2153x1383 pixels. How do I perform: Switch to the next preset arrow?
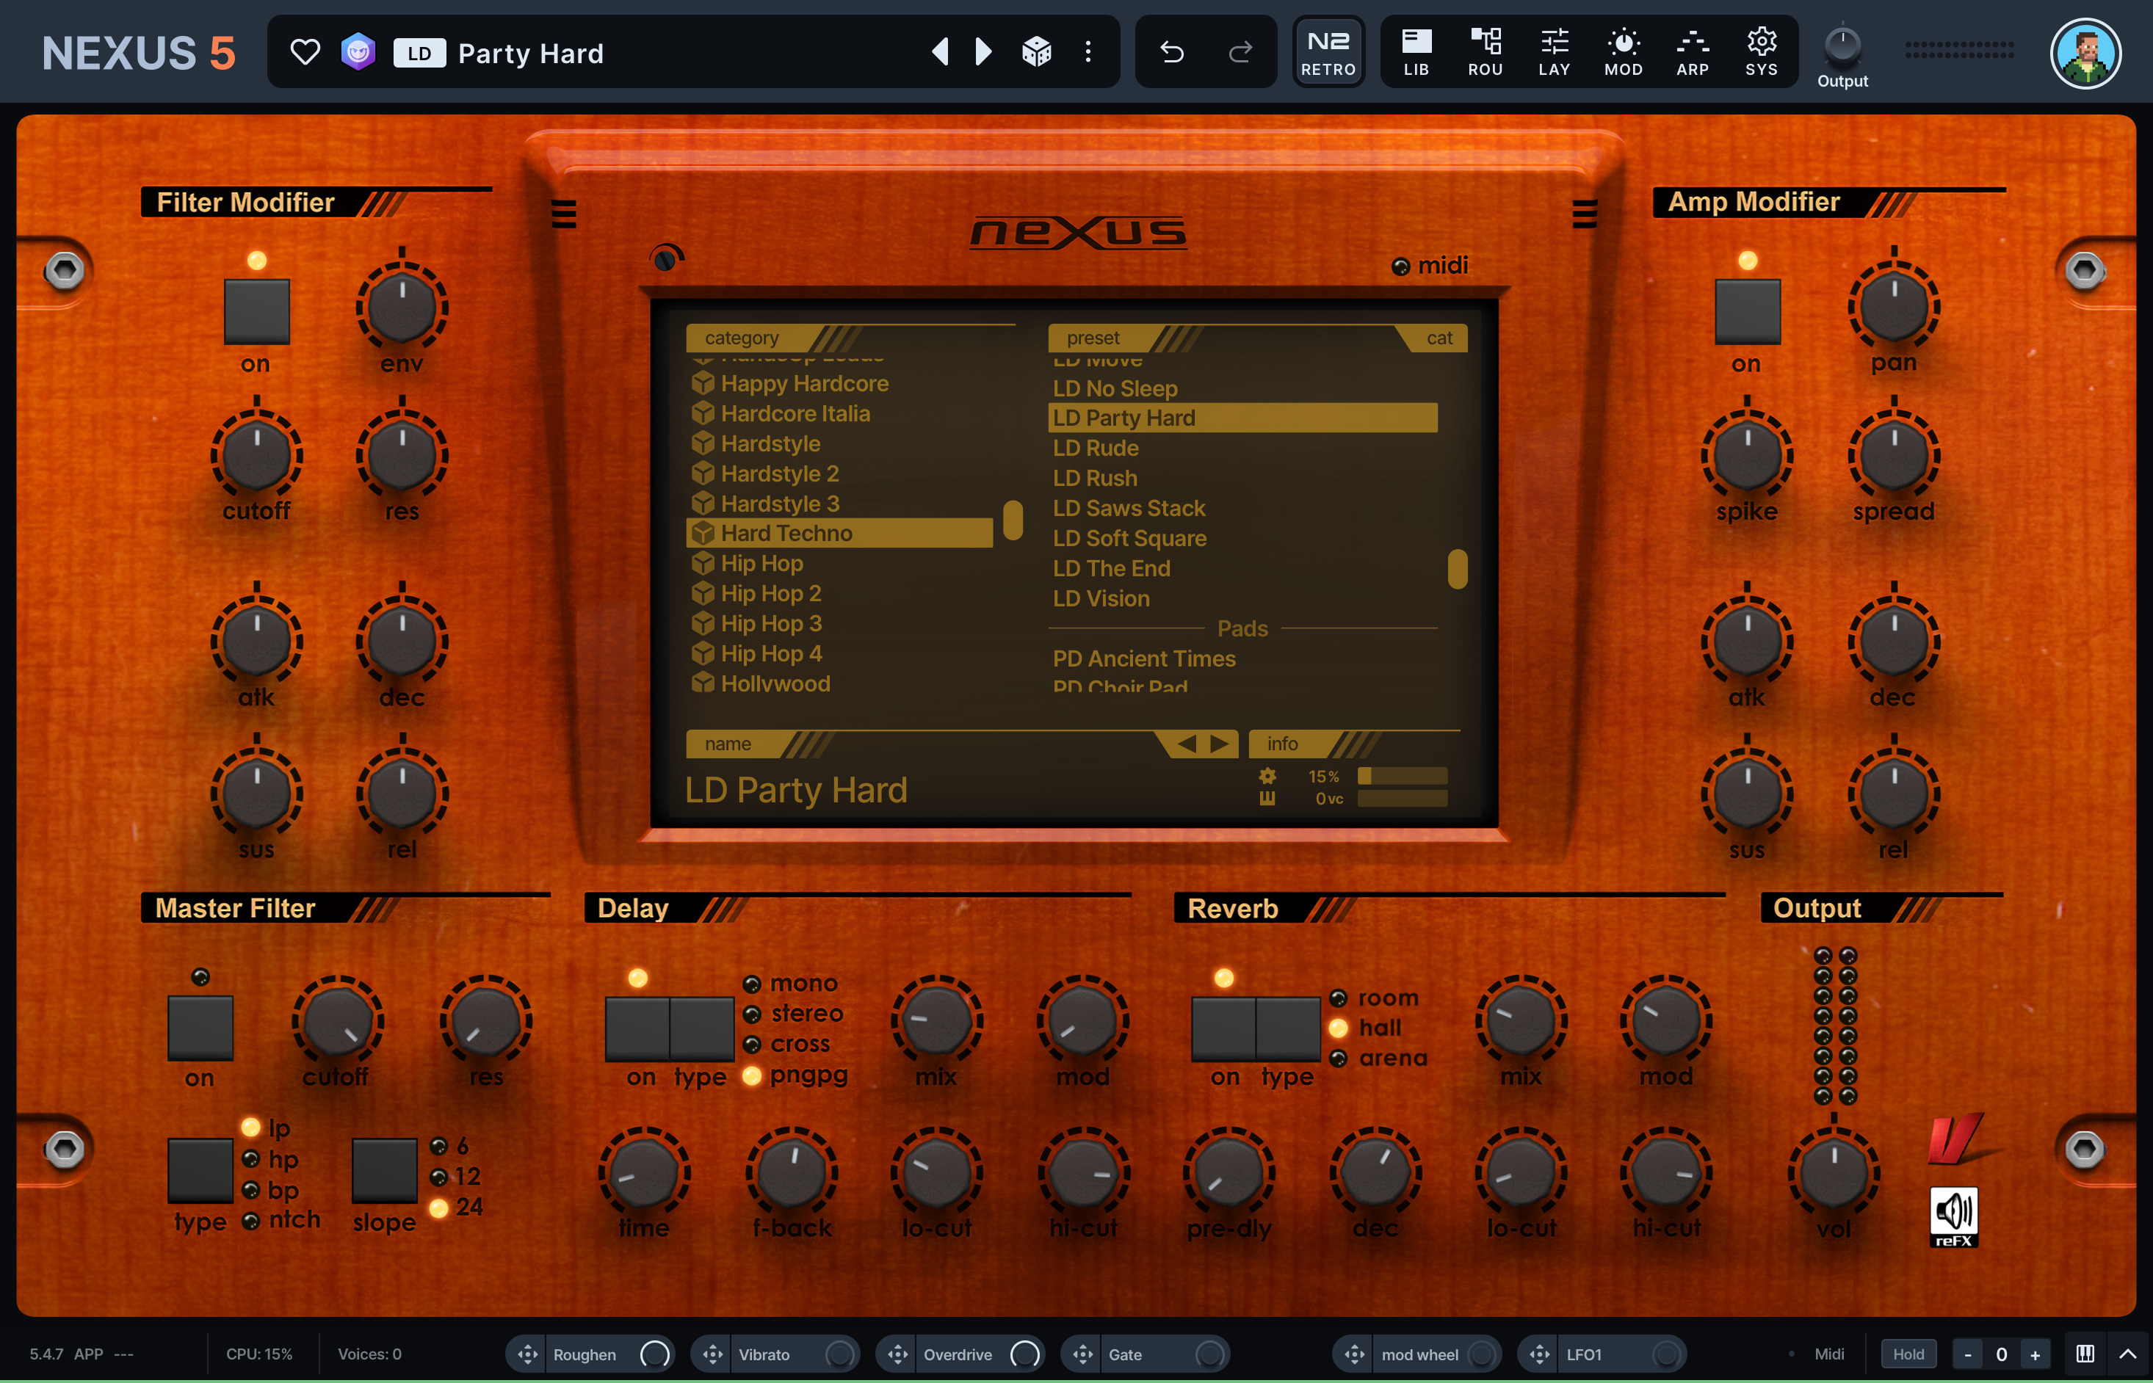click(x=983, y=52)
